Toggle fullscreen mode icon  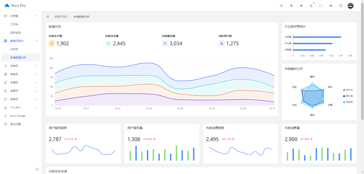tap(321, 6)
